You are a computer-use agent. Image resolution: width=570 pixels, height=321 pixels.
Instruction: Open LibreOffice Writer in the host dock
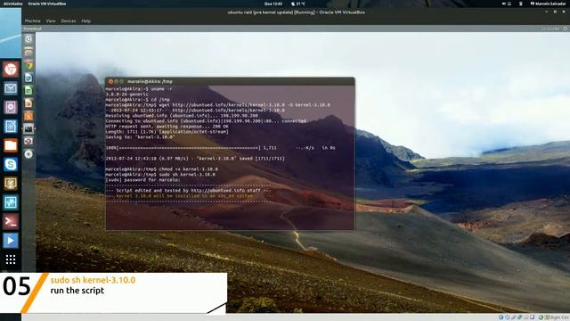(x=11, y=127)
